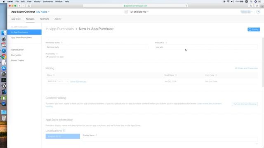Open Notification Center icon

point(260,2)
